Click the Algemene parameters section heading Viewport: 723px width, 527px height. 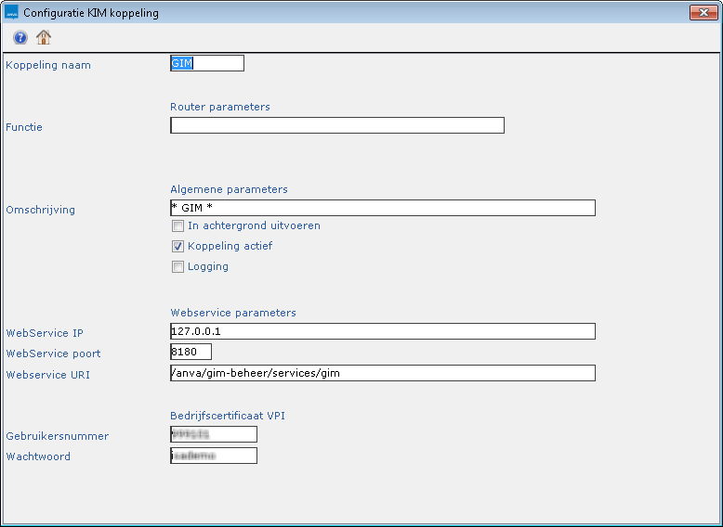coord(229,189)
